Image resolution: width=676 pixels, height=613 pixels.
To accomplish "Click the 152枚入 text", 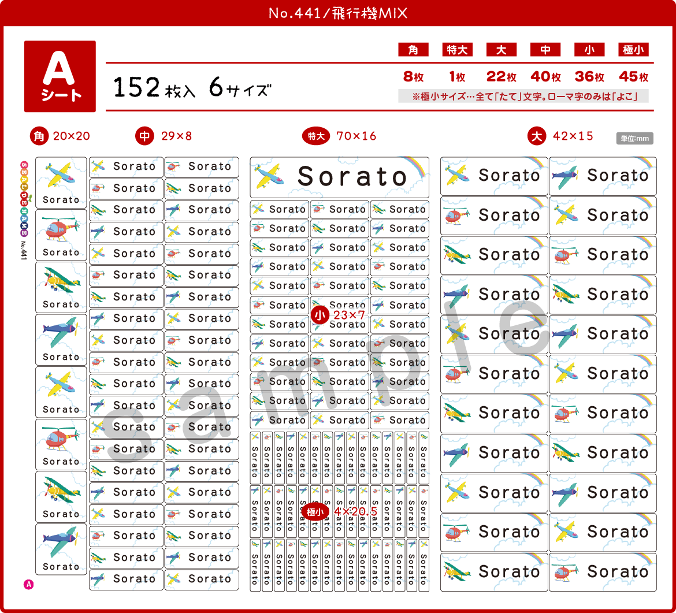I will pyautogui.click(x=154, y=87).
